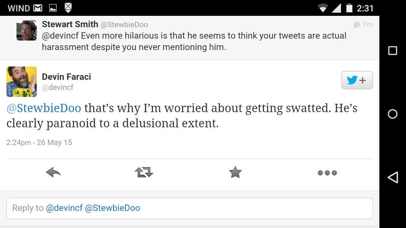Tap the Devin Faraci display name
Viewport: 406px width, 228px height.
click(x=67, y=77)
